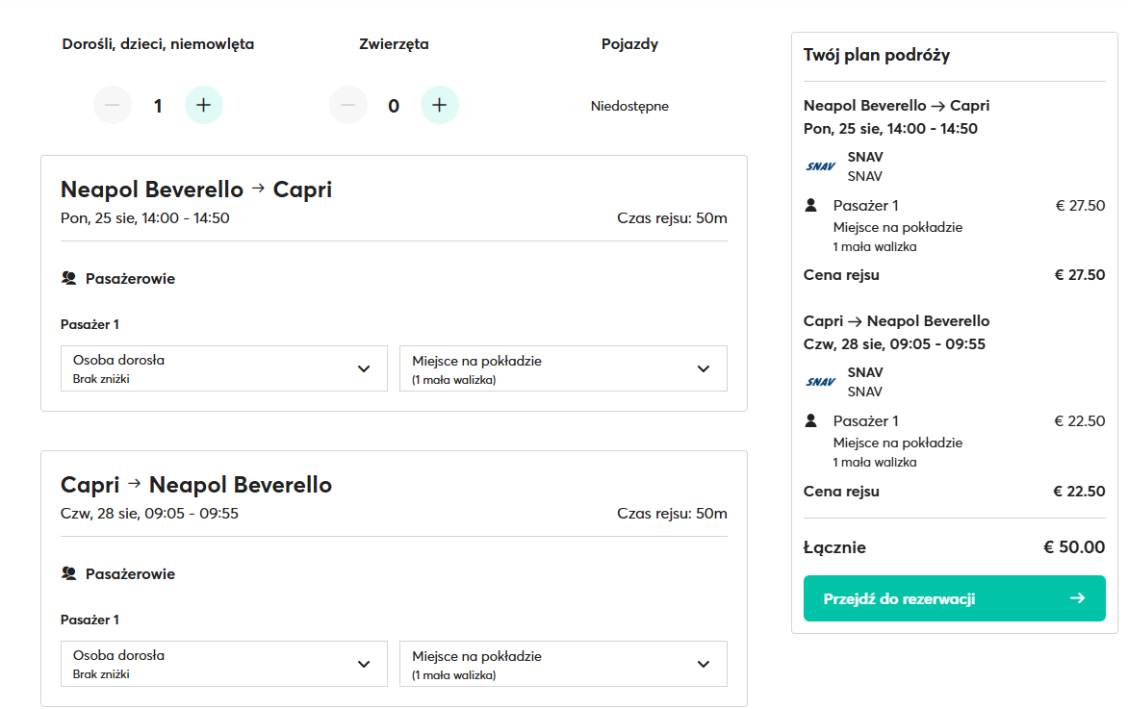Image resolution: width=1128 pixels, height=709 pixels.
Task: Click arrow icon on Przejdź do rezerwacji button
Action: (1077, 598)
